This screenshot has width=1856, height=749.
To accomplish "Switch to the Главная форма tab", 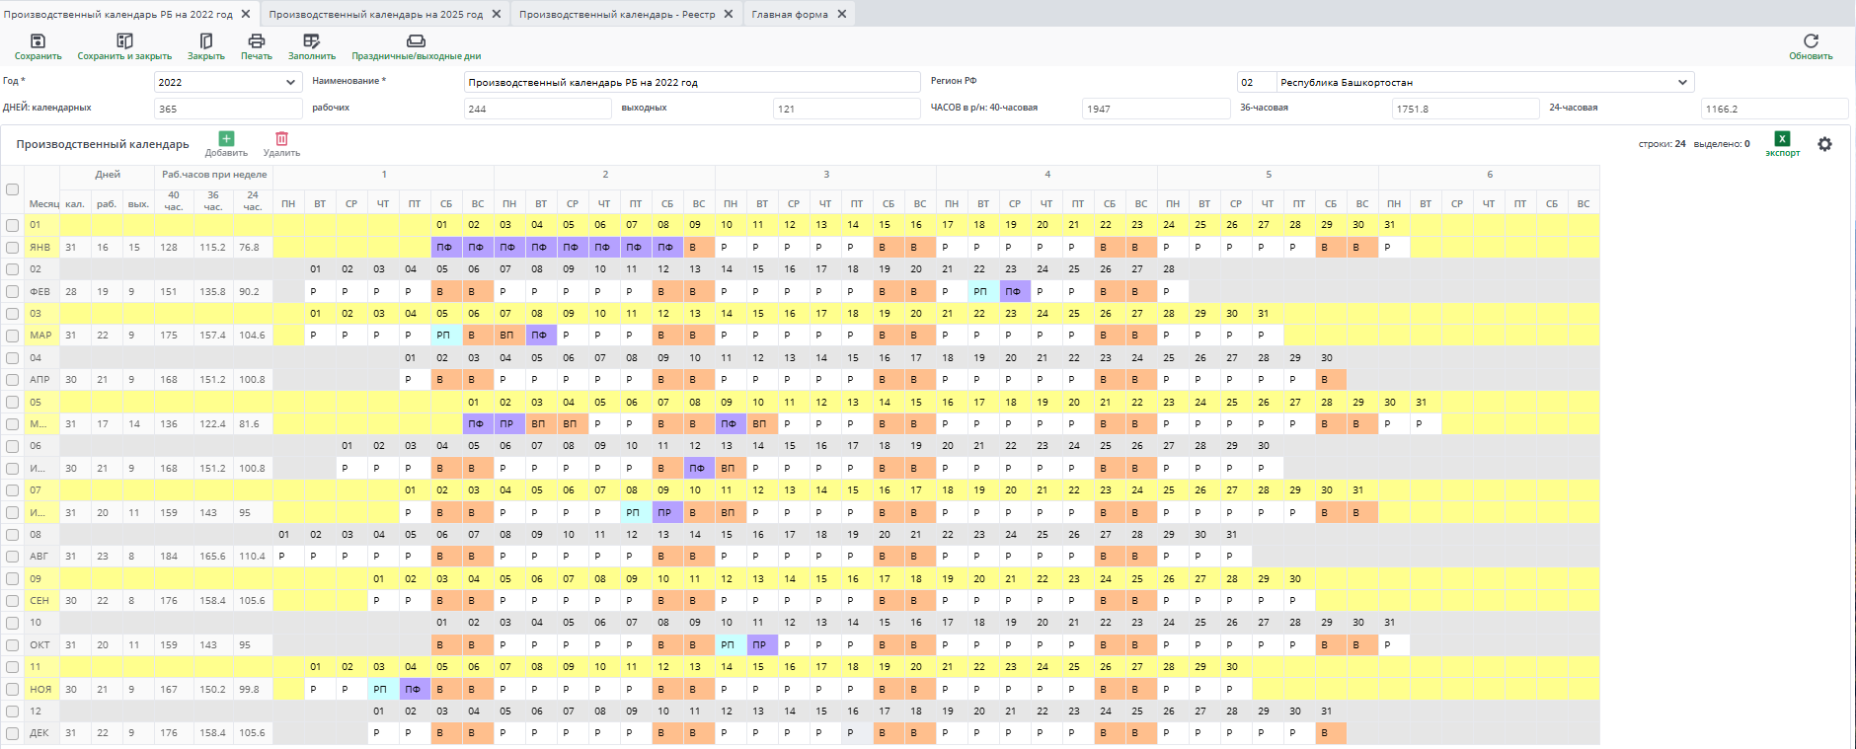I will click(789, 14).
